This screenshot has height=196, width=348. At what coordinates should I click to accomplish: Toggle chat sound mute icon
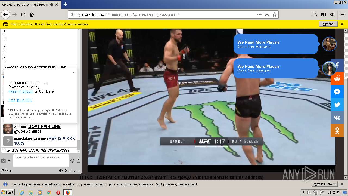pyautogui.click(x=61, y=170)
